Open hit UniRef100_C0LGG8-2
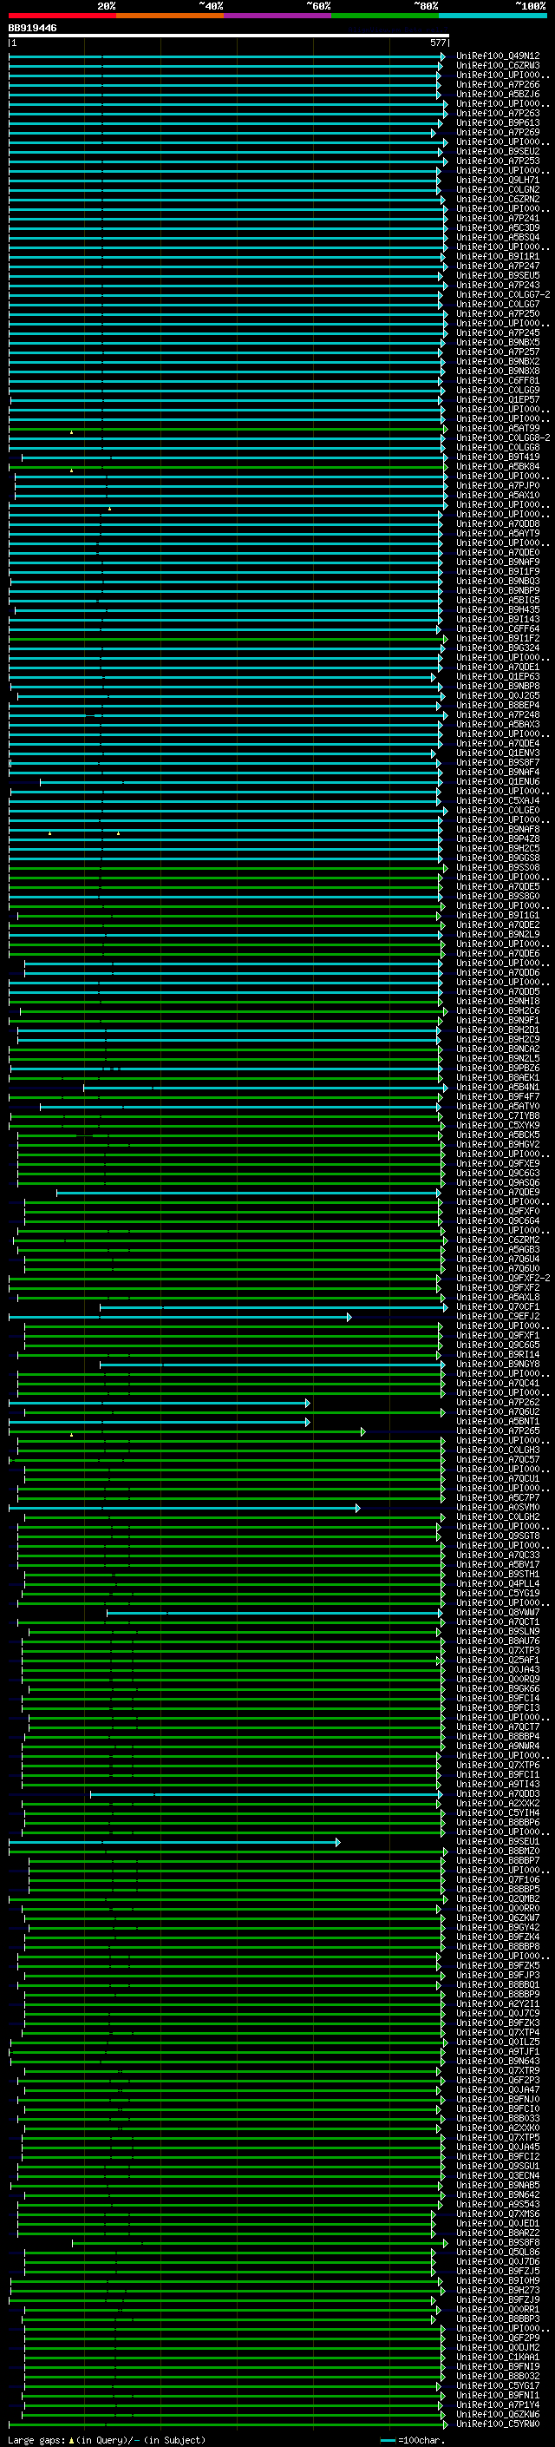Viewport: 555px width, 2447px height. point(503,437)
